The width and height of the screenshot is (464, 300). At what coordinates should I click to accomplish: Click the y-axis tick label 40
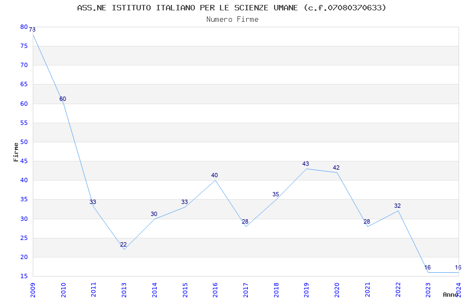23,180
